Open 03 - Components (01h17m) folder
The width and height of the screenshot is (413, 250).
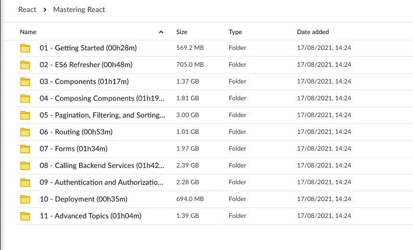84,82
